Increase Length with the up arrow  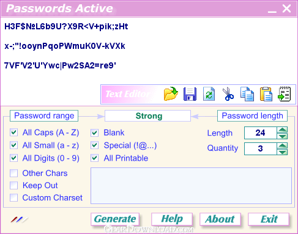point(282,130)
